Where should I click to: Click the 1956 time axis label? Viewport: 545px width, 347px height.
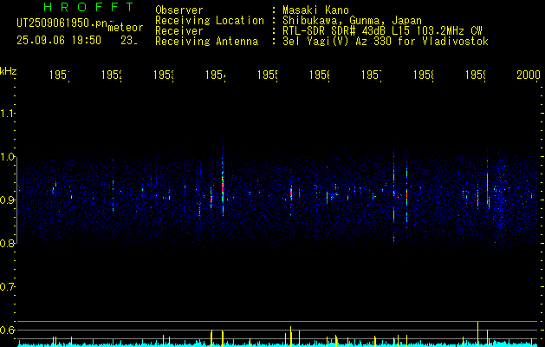(x=320, y=75)
